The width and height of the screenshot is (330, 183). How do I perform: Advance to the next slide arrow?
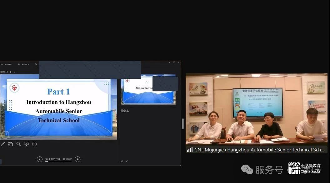77,159
